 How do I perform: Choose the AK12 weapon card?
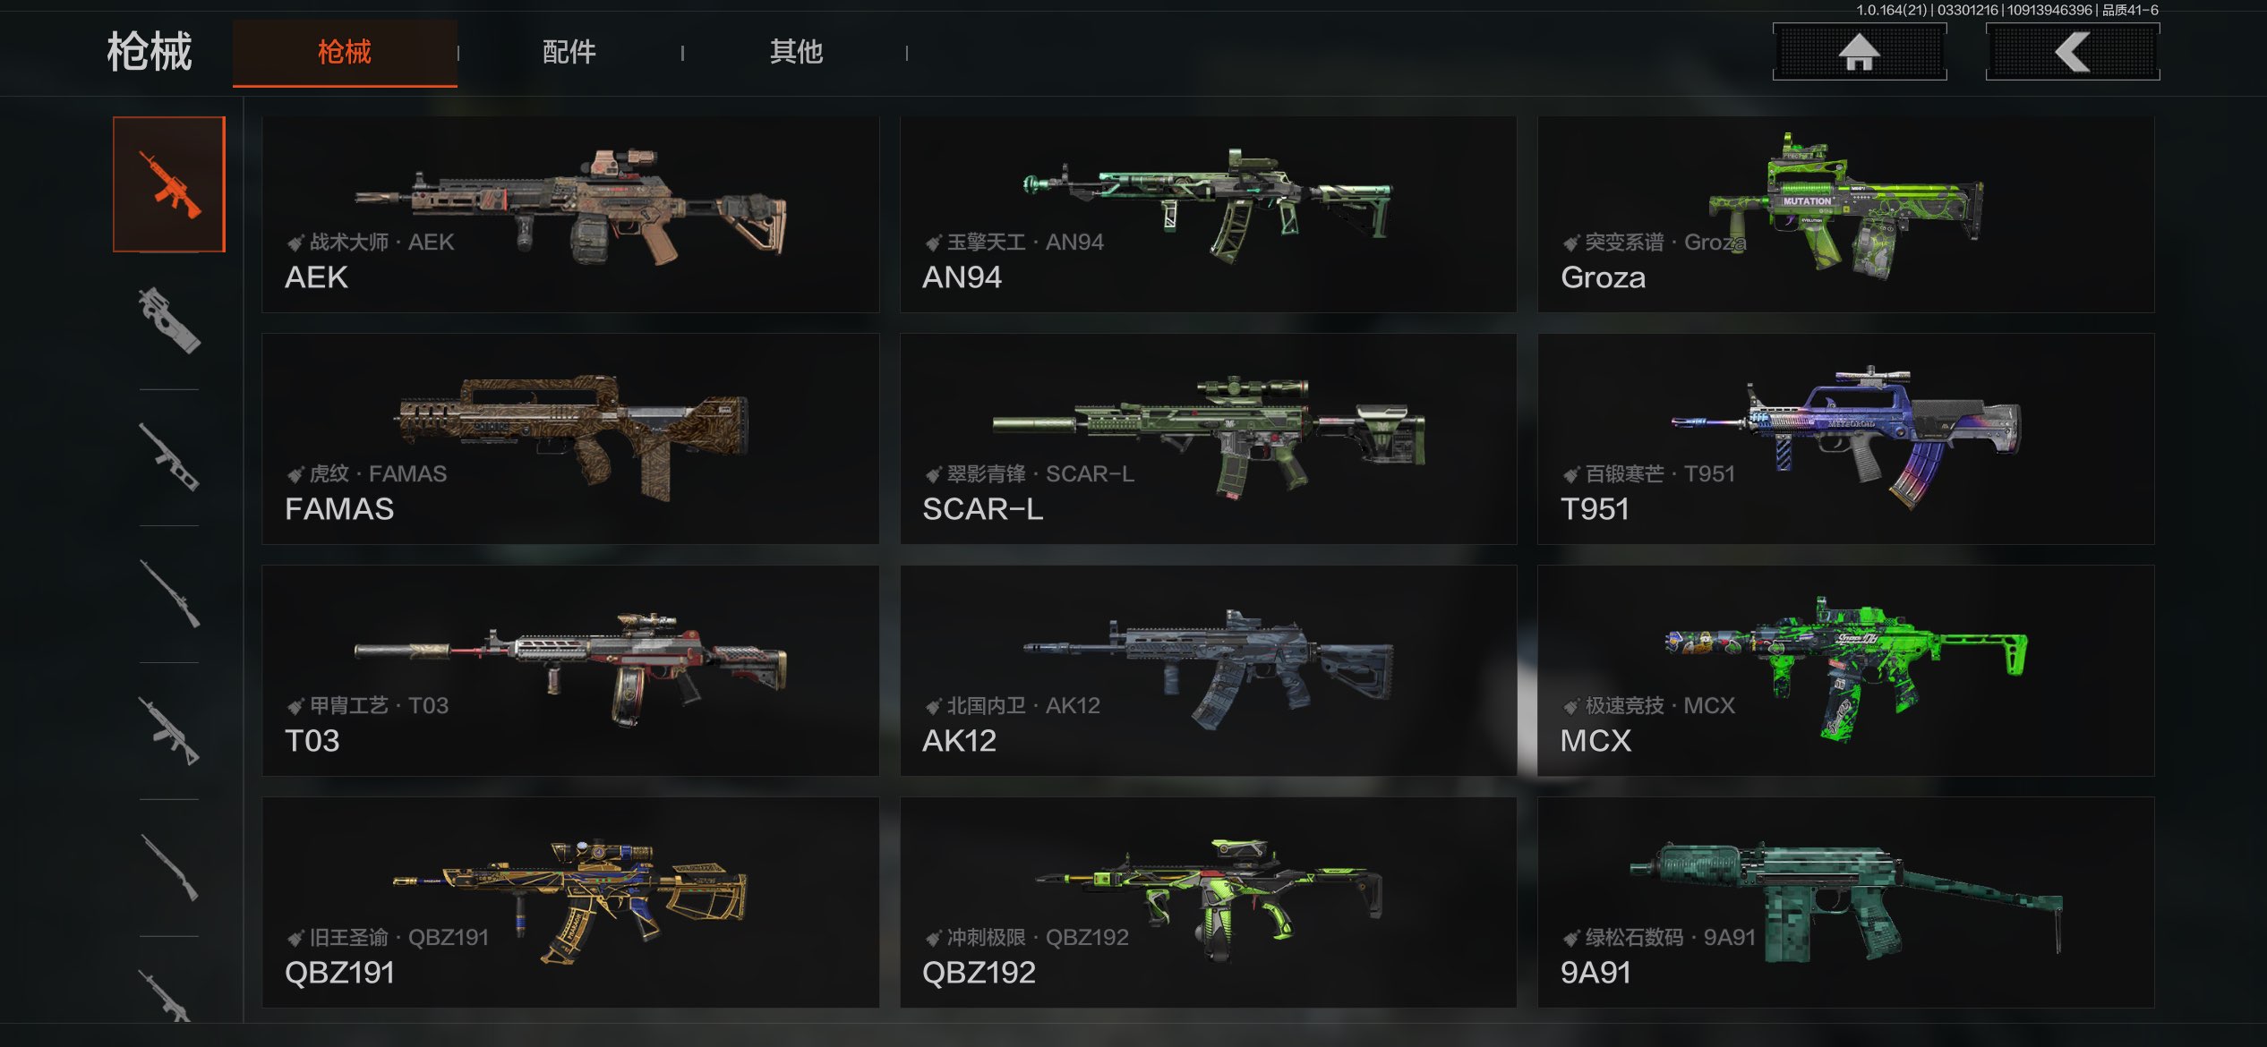pos(1209,670)
